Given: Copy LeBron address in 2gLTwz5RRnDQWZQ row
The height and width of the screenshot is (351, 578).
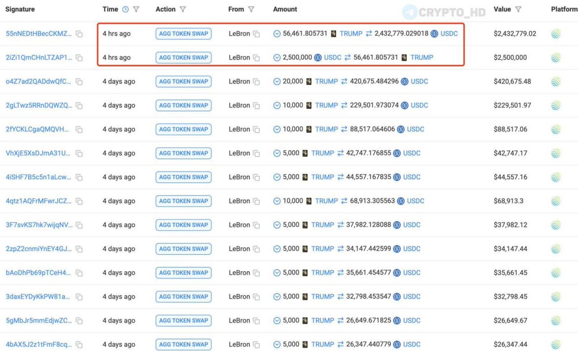Looking at the screenshot, I should click(256, 106).
